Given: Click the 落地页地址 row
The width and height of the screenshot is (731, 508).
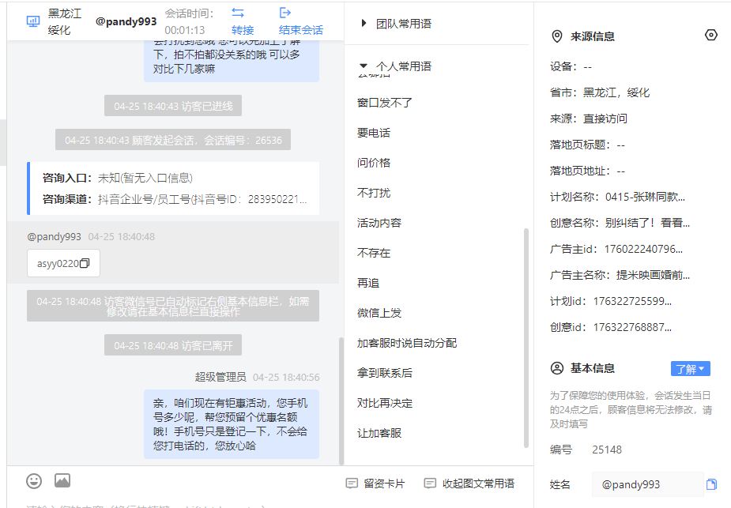Looking at the screenshot, I should pos(587,171).
